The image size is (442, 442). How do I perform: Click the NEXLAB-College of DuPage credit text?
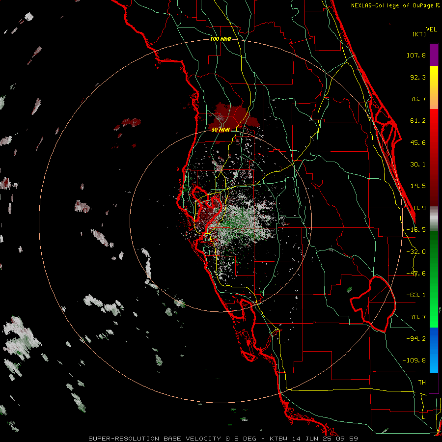[395, 5]
